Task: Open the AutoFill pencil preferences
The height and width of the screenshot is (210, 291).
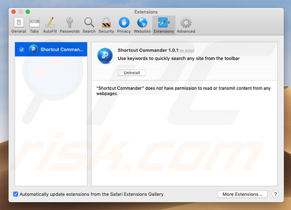Action: point(50,25)
